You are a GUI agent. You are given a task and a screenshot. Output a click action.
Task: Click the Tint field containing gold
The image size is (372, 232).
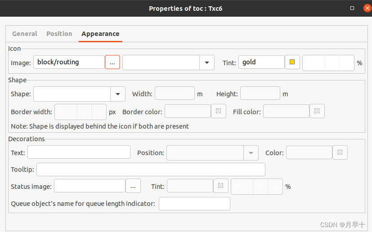261,62
